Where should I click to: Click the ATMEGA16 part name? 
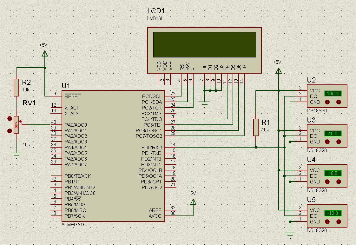(73, 225)
